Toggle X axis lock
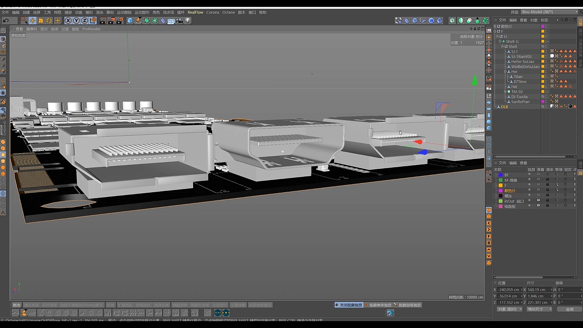This screenshot has height=328, width=583. [x=68, y=20]
